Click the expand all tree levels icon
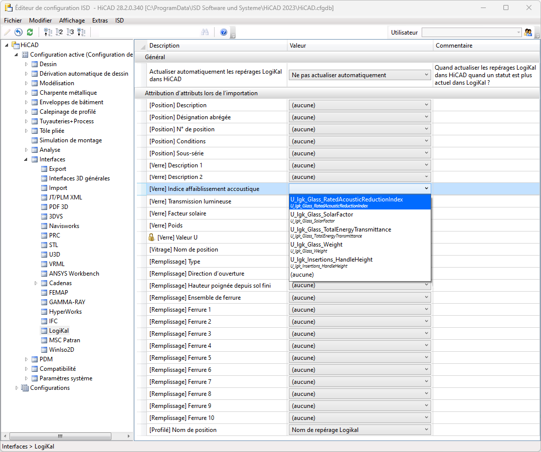The height and width of the screenshot is (452, 541). pos(81,32)
